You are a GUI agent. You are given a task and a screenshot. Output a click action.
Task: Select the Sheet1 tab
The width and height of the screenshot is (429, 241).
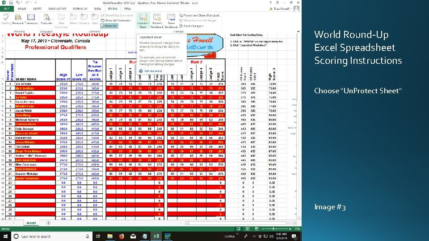31,223
